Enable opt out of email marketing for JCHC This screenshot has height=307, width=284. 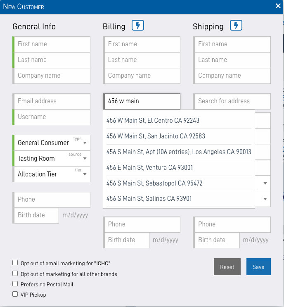[x=15, y=263]
